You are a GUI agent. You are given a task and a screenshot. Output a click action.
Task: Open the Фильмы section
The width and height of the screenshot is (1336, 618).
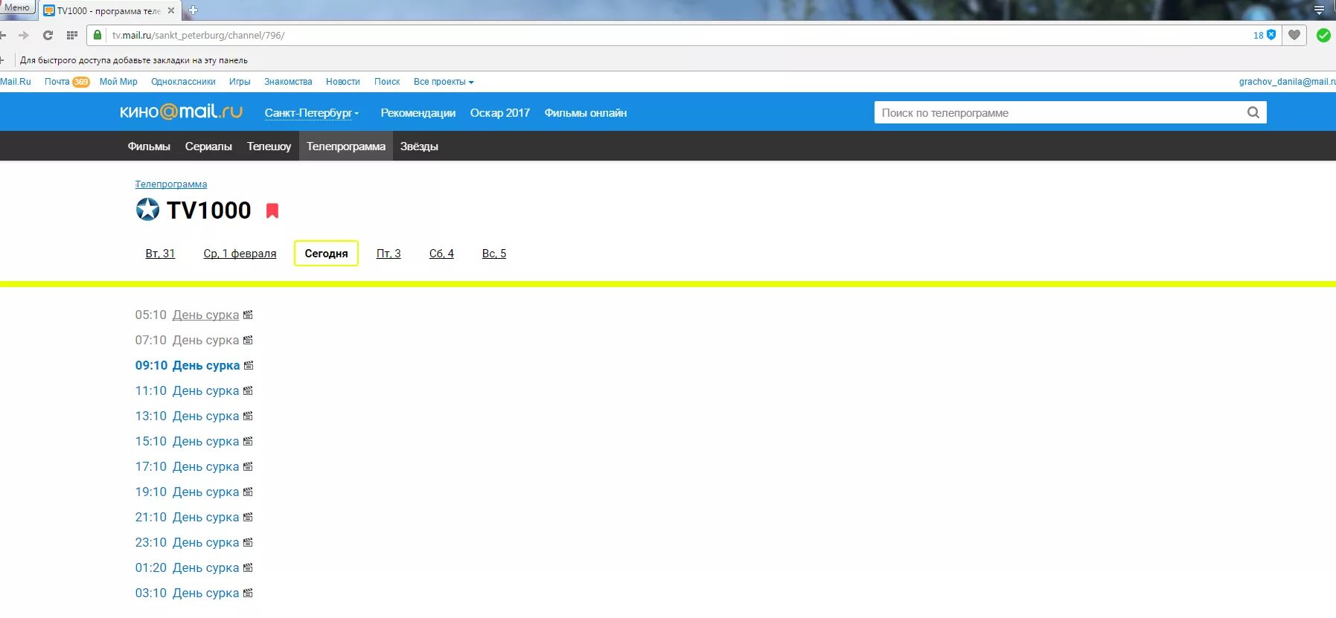pos(149,147)
